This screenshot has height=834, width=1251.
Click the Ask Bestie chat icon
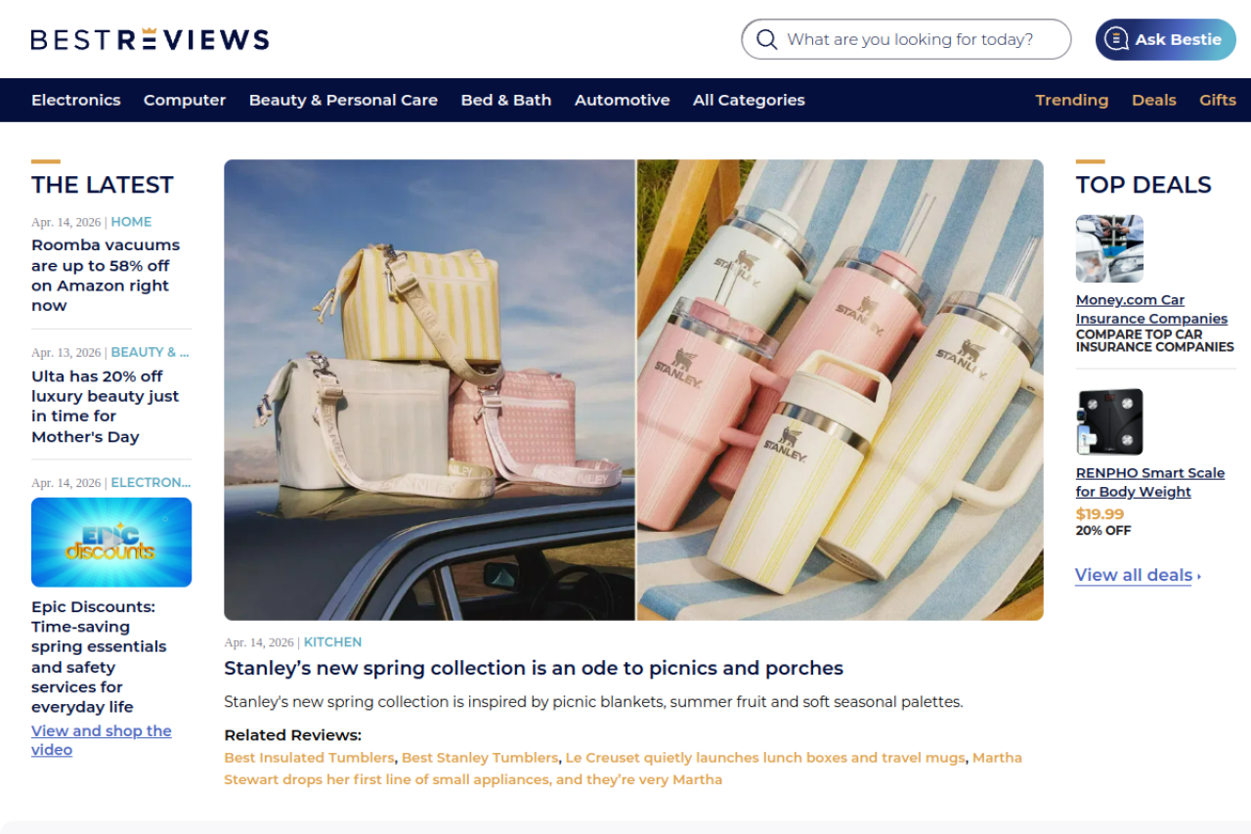point(1116,39)
